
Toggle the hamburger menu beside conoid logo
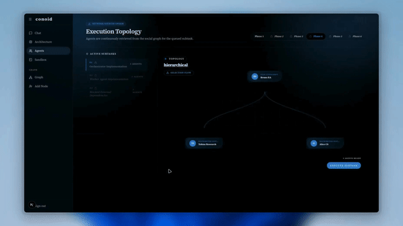point(30,19)
